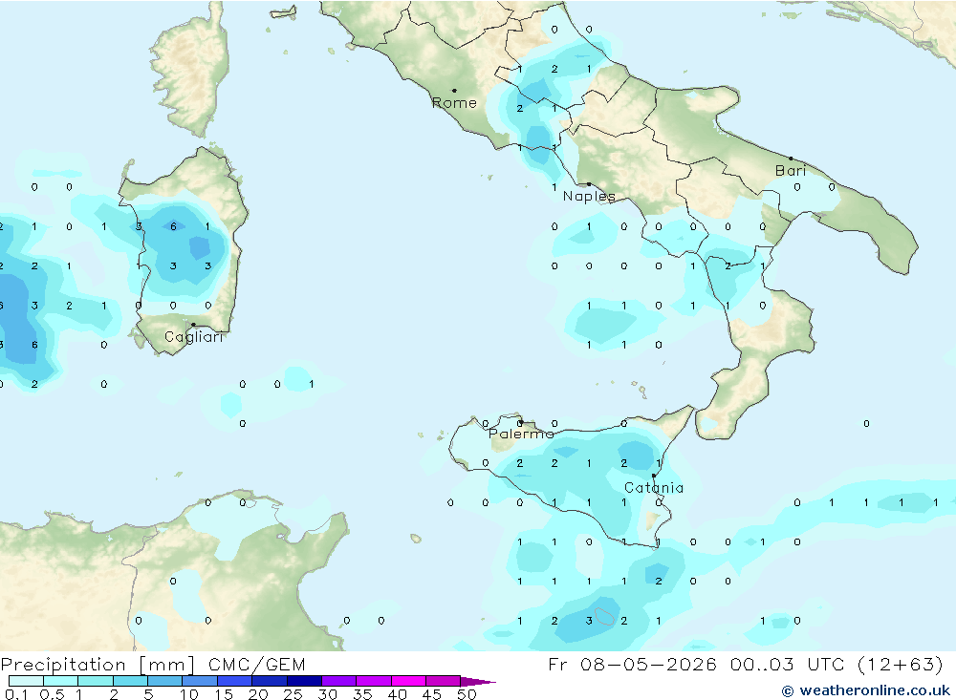Click the '(12+63)' forecast run text
Screen dimensions: 956x700
[x=900, y=664]
